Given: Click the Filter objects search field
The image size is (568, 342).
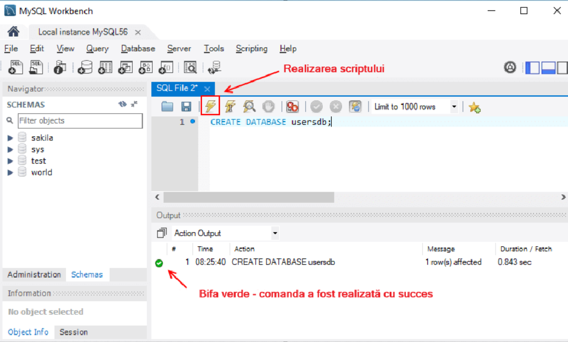Looking at the screenshot, I should click(80, 121).
